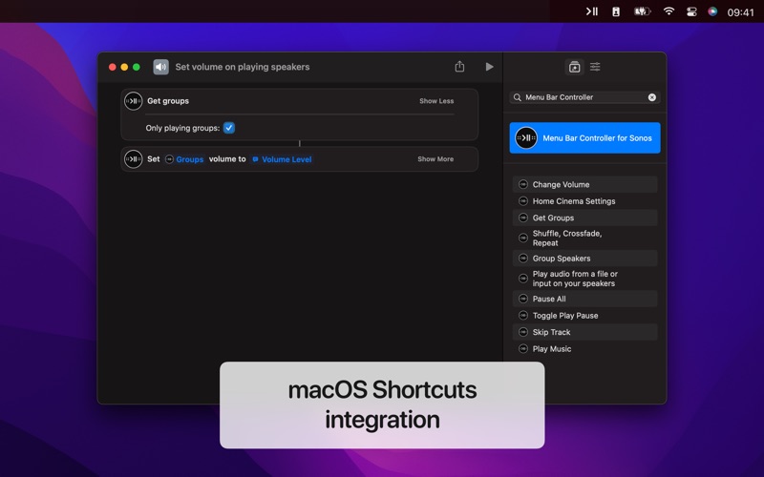This screenshot has height=477, width=764.
Task: Collapse the Get groups action with Show Less
Action: pyautogui.click(x=436, y=101)
